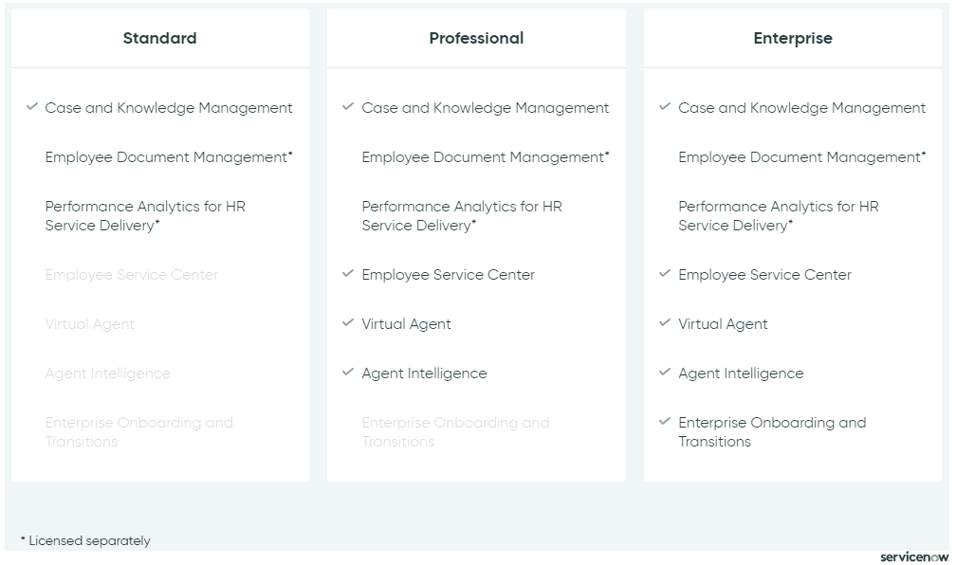956x565 pixels.
Task: Select the Professional plan heading
Action: click(476, 38)
